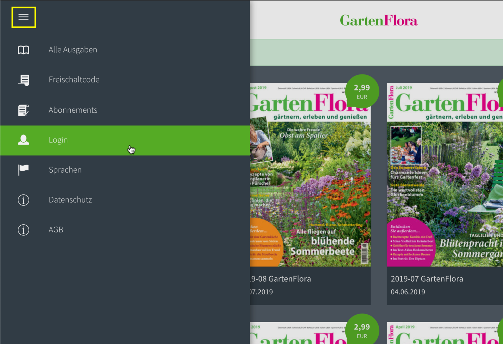Screen dimensions: 503x344
Task: Open the Juli 2019 magazine cover
Action: pyautogui.click(x=445, y=175)
